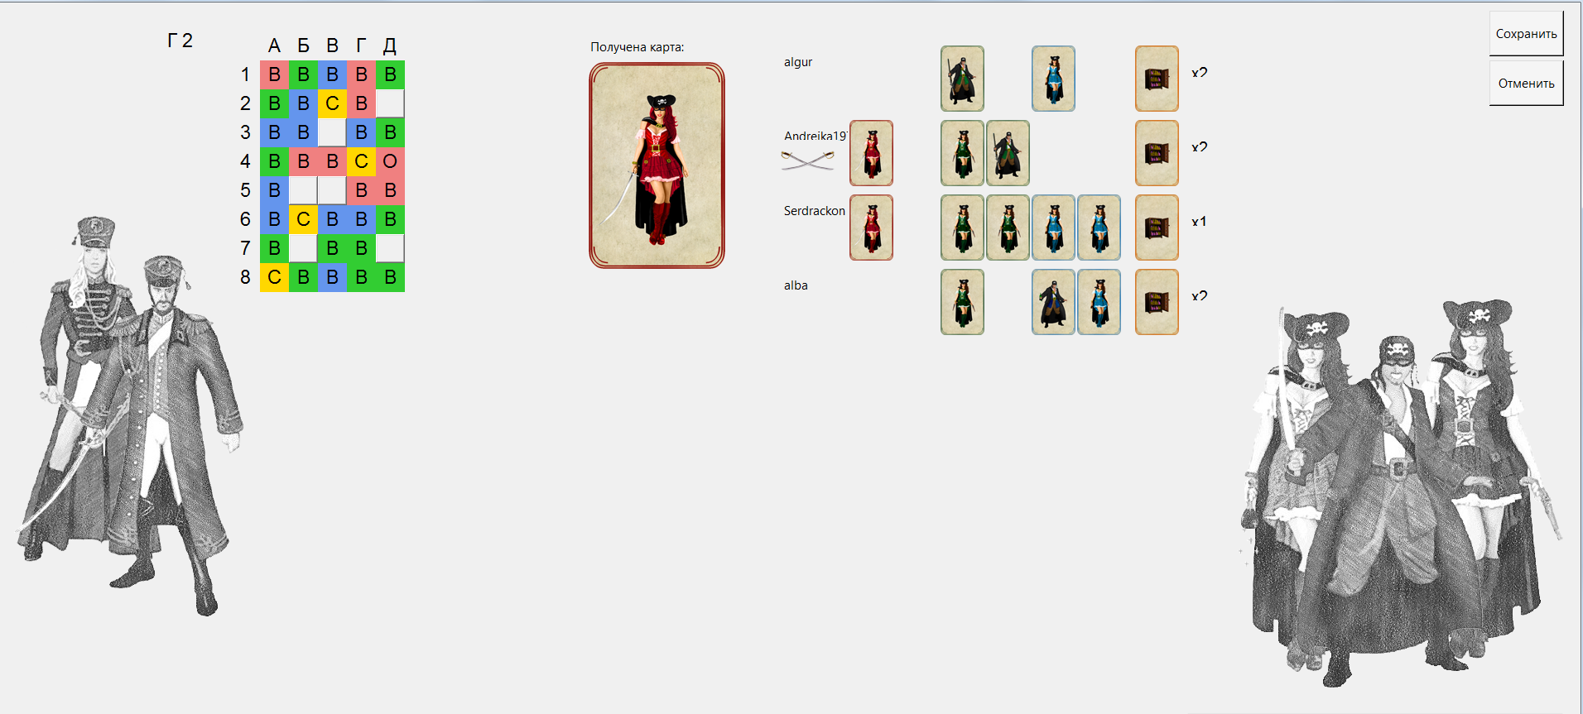Click red grid cell Б4
1583x714 pixels.
pyautogui.click(x=303, y=161)
